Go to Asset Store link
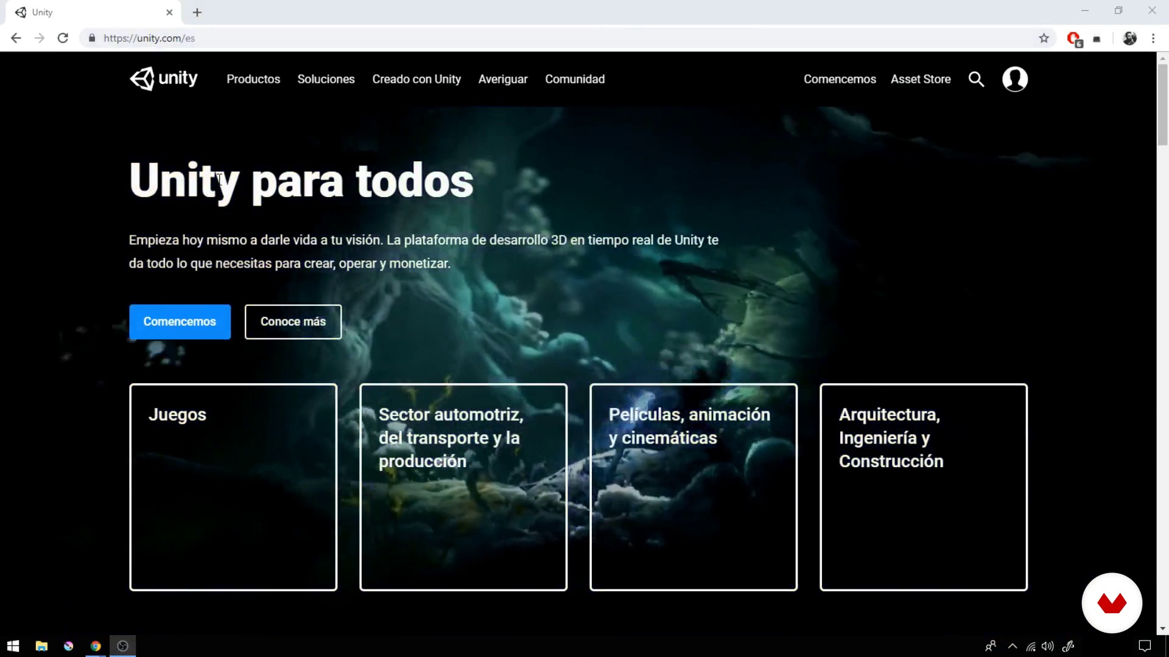1169x657 pixels. [921, 79]
